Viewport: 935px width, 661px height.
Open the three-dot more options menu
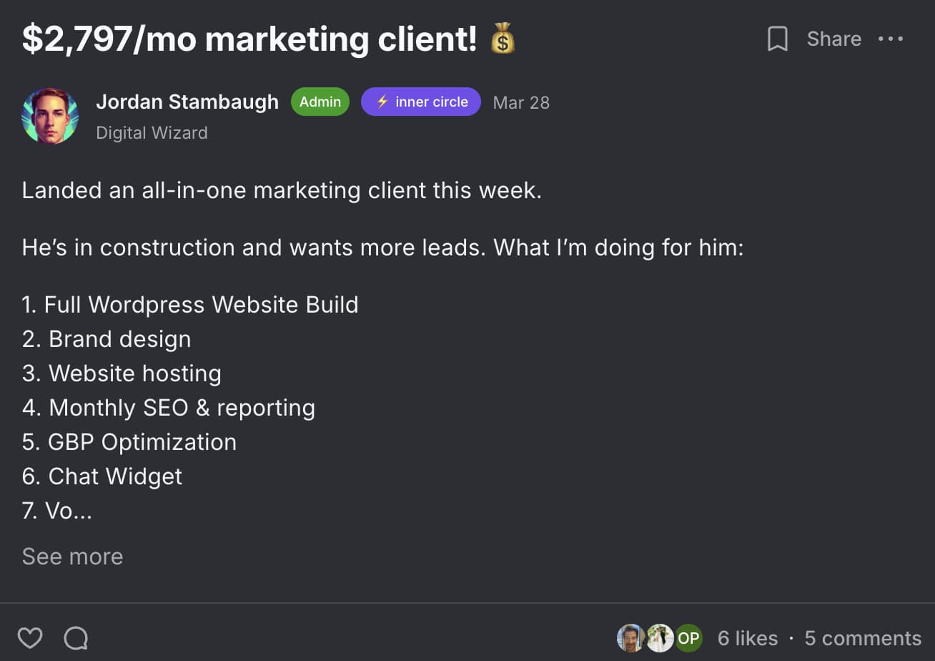(x=891, y=39)
